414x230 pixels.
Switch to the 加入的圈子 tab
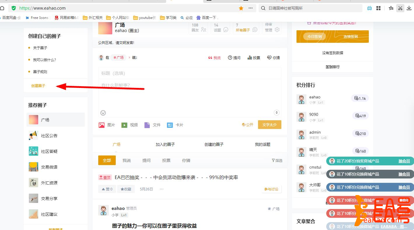(x=165, y=144)
